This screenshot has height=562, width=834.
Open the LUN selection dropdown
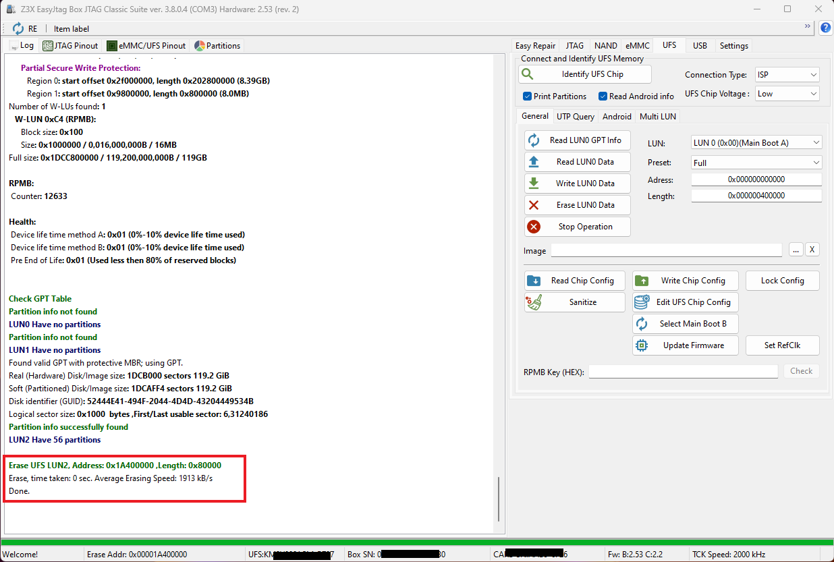tap(756, 142)
